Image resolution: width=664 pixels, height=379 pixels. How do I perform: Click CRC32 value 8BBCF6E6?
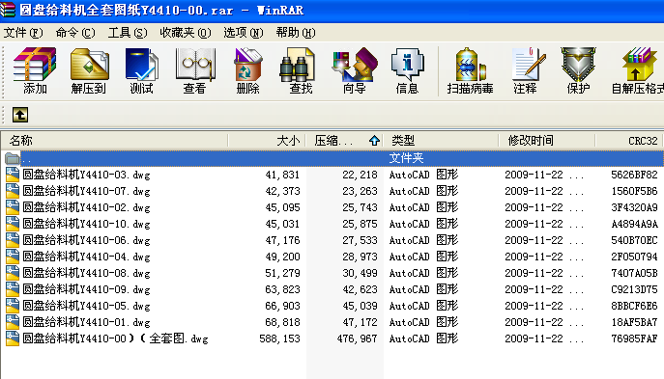click(x=634, y=306)
